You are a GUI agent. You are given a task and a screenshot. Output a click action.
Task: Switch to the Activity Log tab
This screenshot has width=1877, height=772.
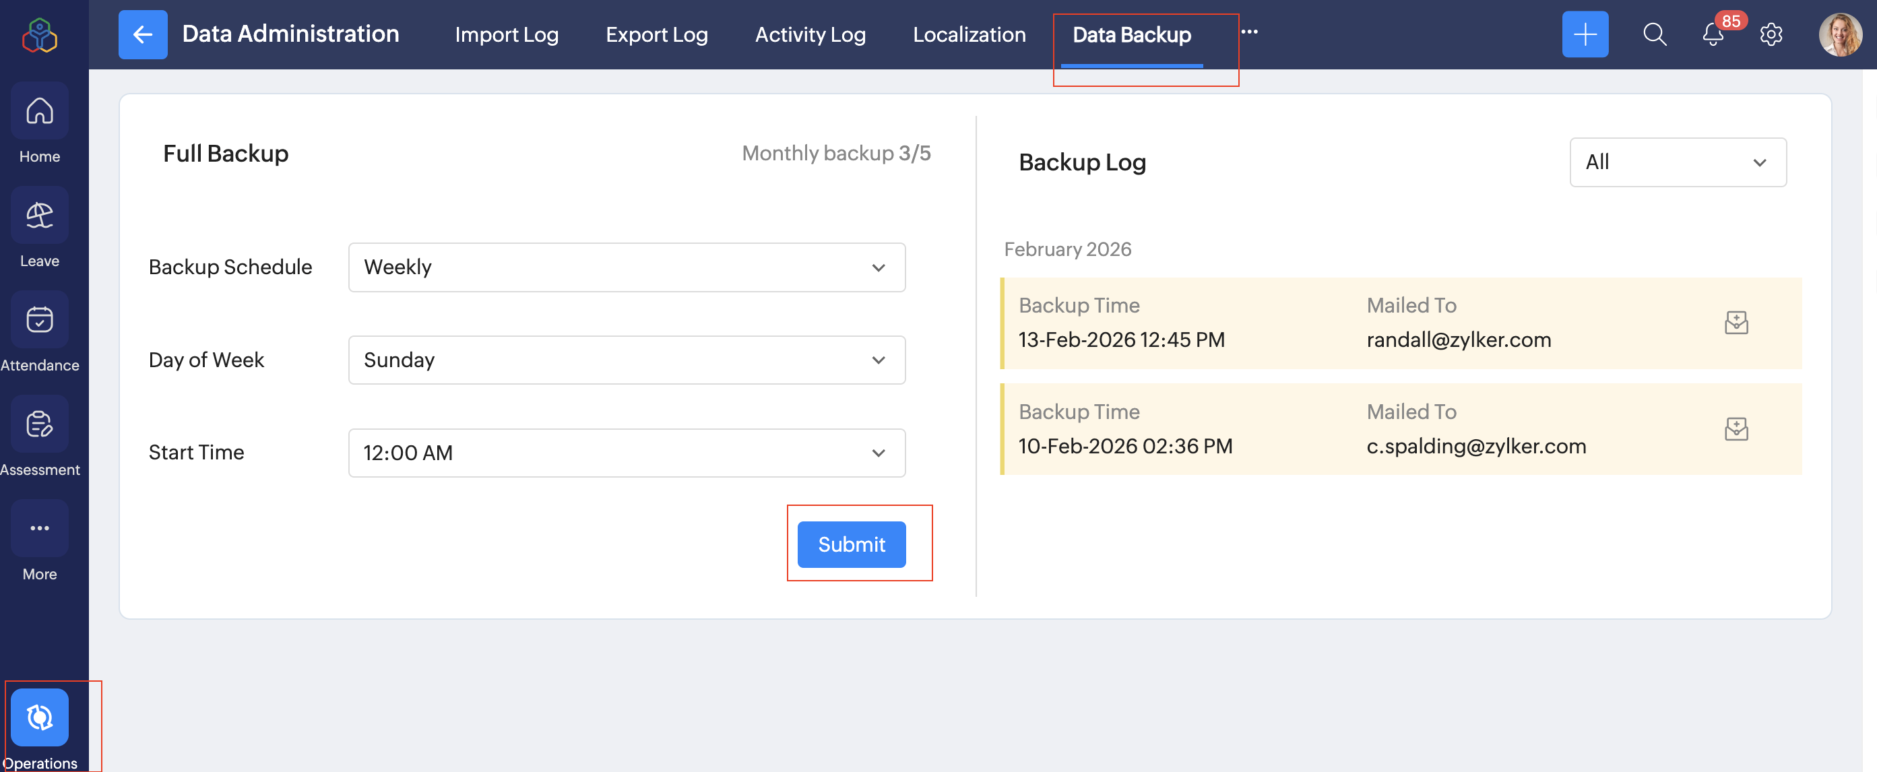(x=810, y=34)
